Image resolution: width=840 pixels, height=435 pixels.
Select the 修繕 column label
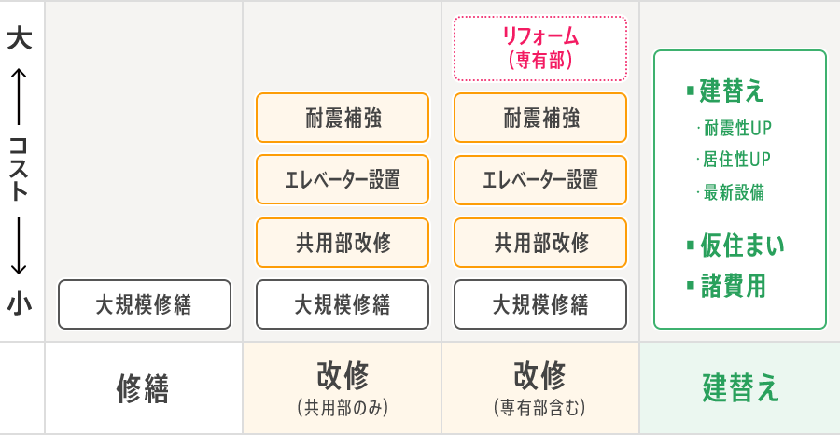pos(144,388)
